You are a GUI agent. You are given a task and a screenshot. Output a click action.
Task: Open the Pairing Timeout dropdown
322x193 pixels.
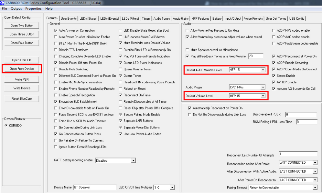(x=315, y=188)
